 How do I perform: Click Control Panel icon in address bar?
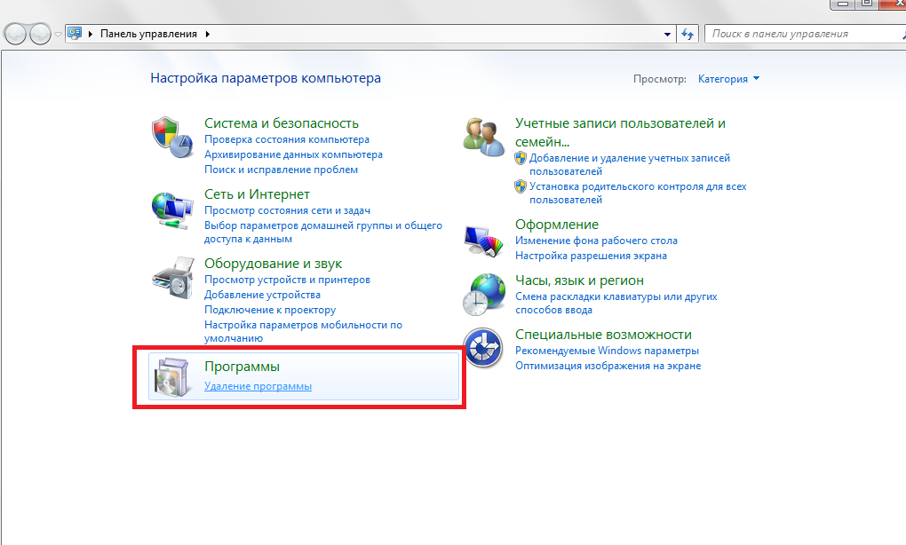75,34
